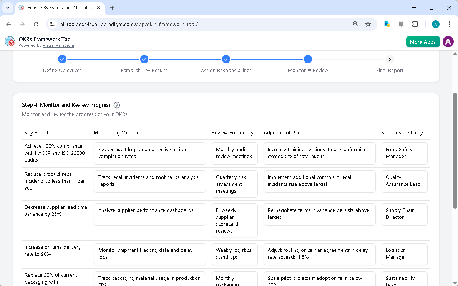Edit the HACCP audit monitoring method text box
Image resolution: width=458 pixels, height=286 pixels.
pyautogui.click(x=149, y=153)
